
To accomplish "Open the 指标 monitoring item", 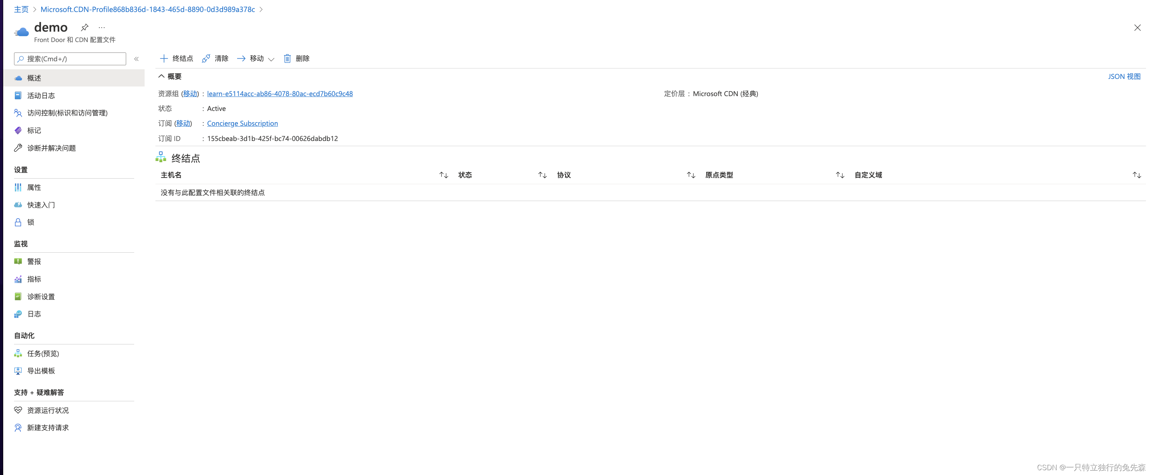I will pos(34,279).
